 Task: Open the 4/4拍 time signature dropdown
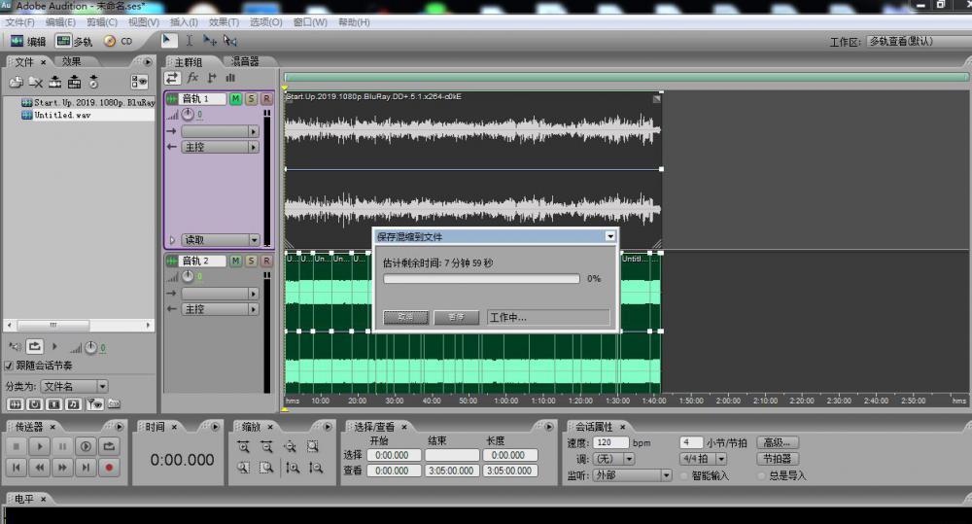pyautogui.click(x=703, y=459)
